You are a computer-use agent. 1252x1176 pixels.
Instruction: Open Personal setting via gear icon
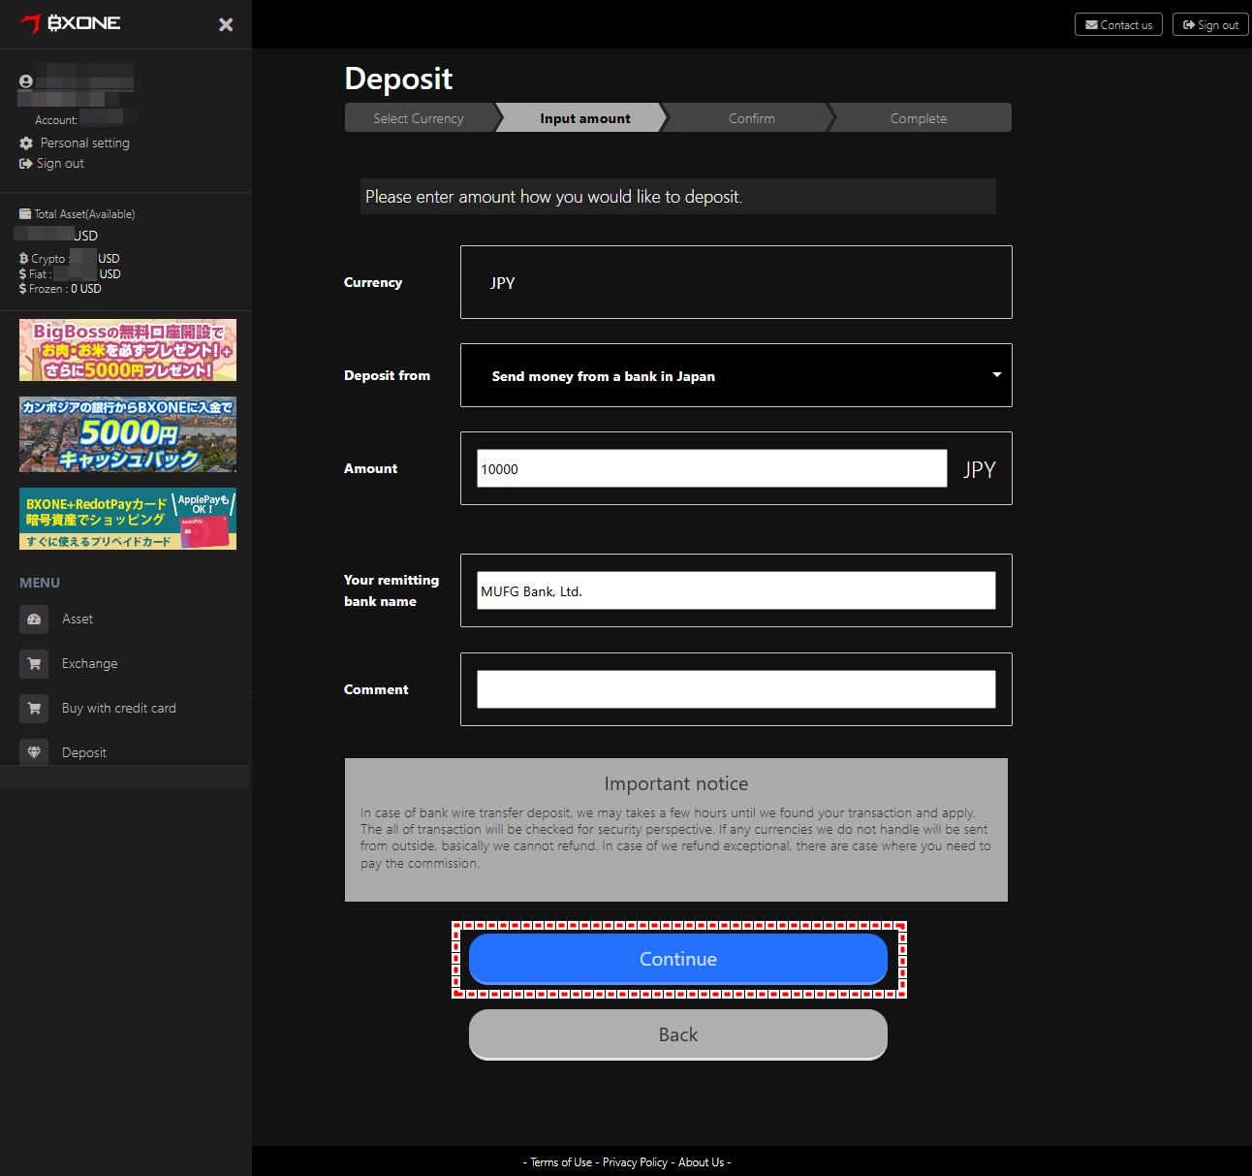[x=26, y=143]
